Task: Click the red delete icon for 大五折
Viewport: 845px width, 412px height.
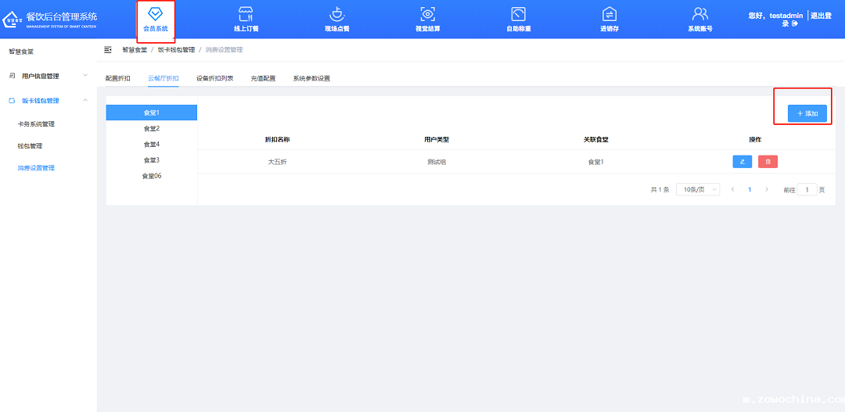Action: 768,162
